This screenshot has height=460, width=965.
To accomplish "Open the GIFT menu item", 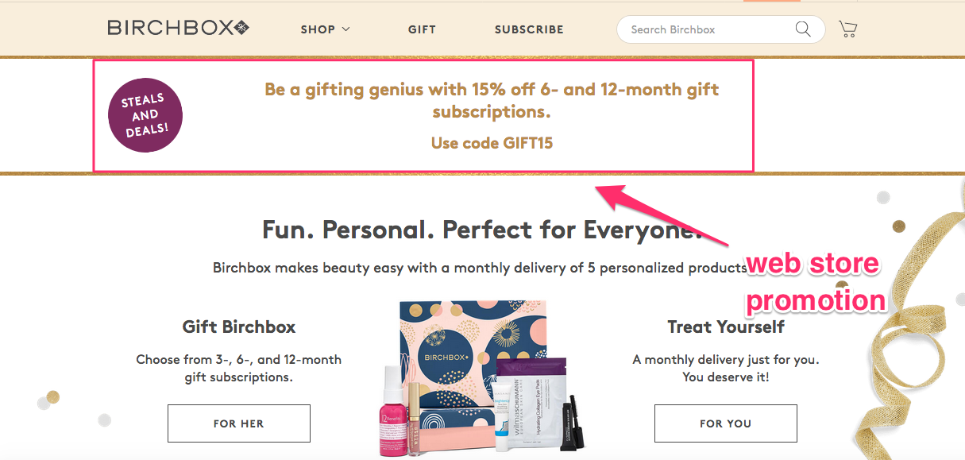I will [422, 29].
